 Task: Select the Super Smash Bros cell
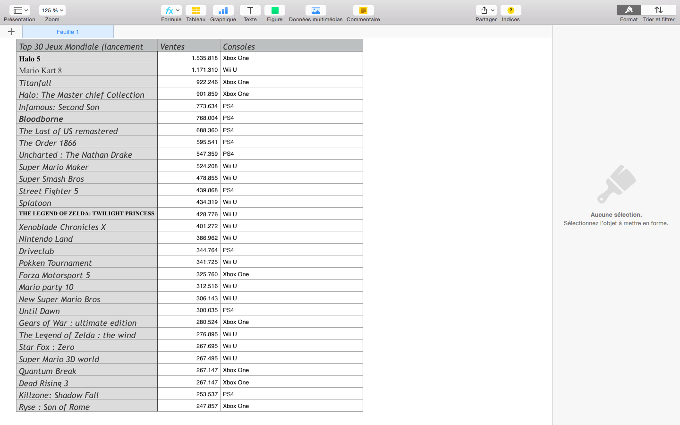click(87, 178)
